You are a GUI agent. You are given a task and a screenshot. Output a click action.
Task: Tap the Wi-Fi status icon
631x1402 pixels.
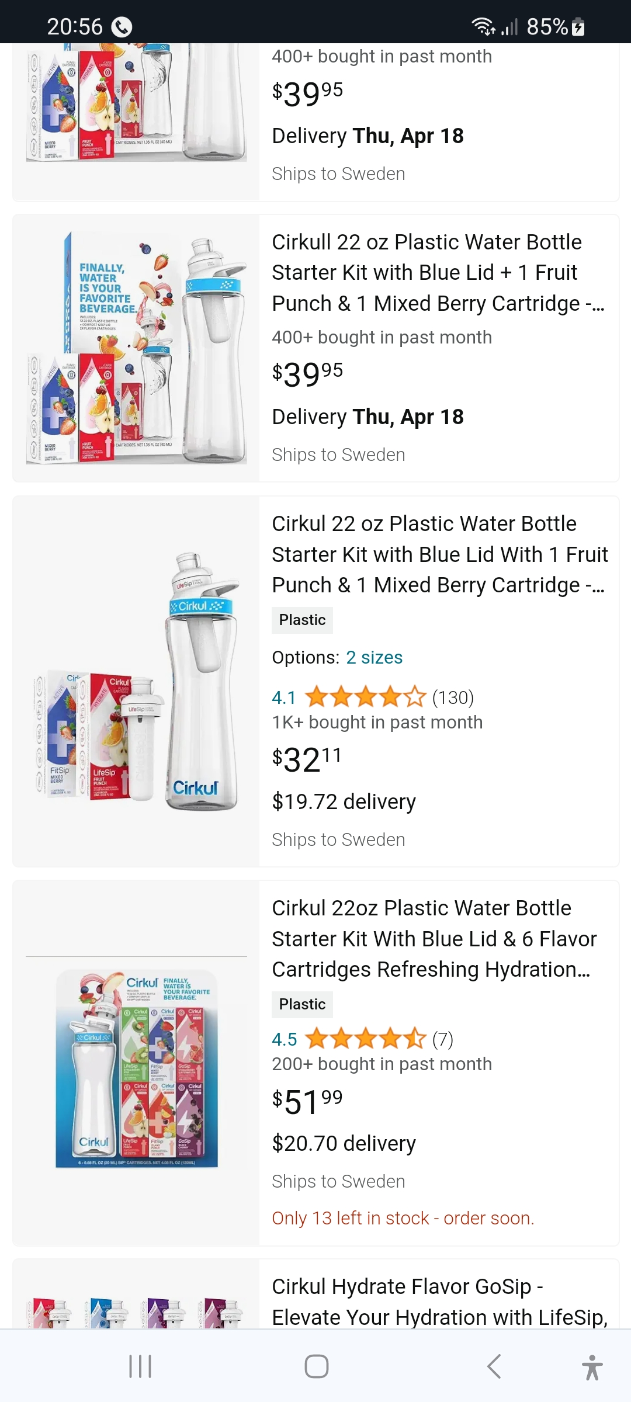(x=483, y=27)
